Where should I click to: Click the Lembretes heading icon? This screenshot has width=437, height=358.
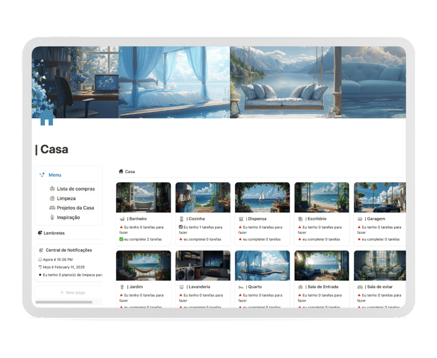pyautogui.click(x=40, y=233)
